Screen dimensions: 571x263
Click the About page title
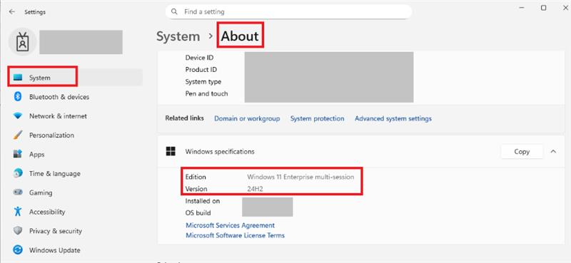click(240, 36)
